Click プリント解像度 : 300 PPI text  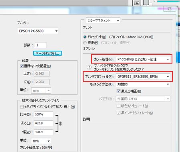pyautogui.click(x=36, y=148)
